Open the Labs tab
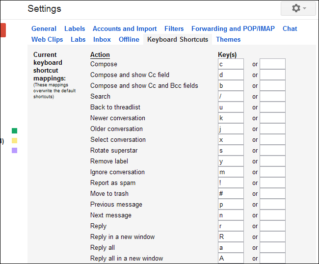Screen dimensions: 319x264 [78, 39]
